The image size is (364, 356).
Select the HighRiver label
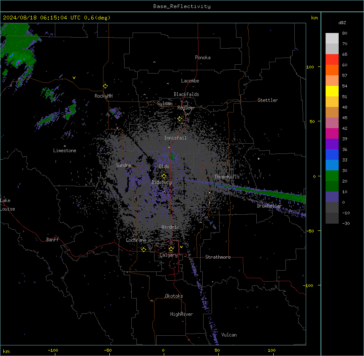click(x=182, y=314)
